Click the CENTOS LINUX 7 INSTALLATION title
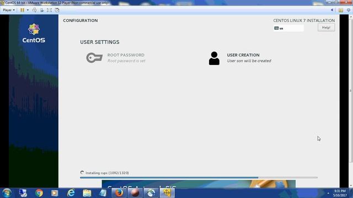Screen dimensions: 353x198 click(x=304, y=21)
